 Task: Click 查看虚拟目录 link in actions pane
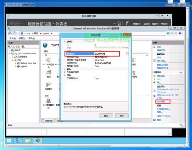[x=163, y=68]
